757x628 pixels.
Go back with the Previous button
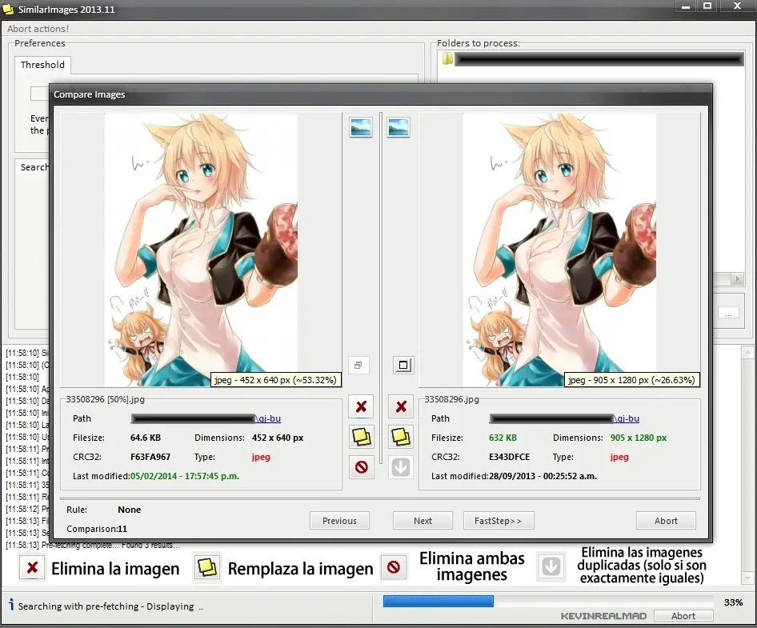tap(339, 520)
